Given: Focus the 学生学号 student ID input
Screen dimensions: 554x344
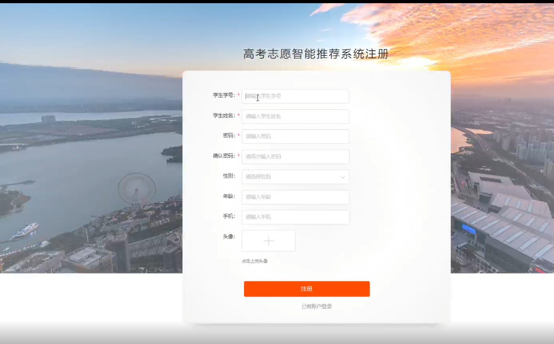Looking at the screenshot, I should pos(295,96).
